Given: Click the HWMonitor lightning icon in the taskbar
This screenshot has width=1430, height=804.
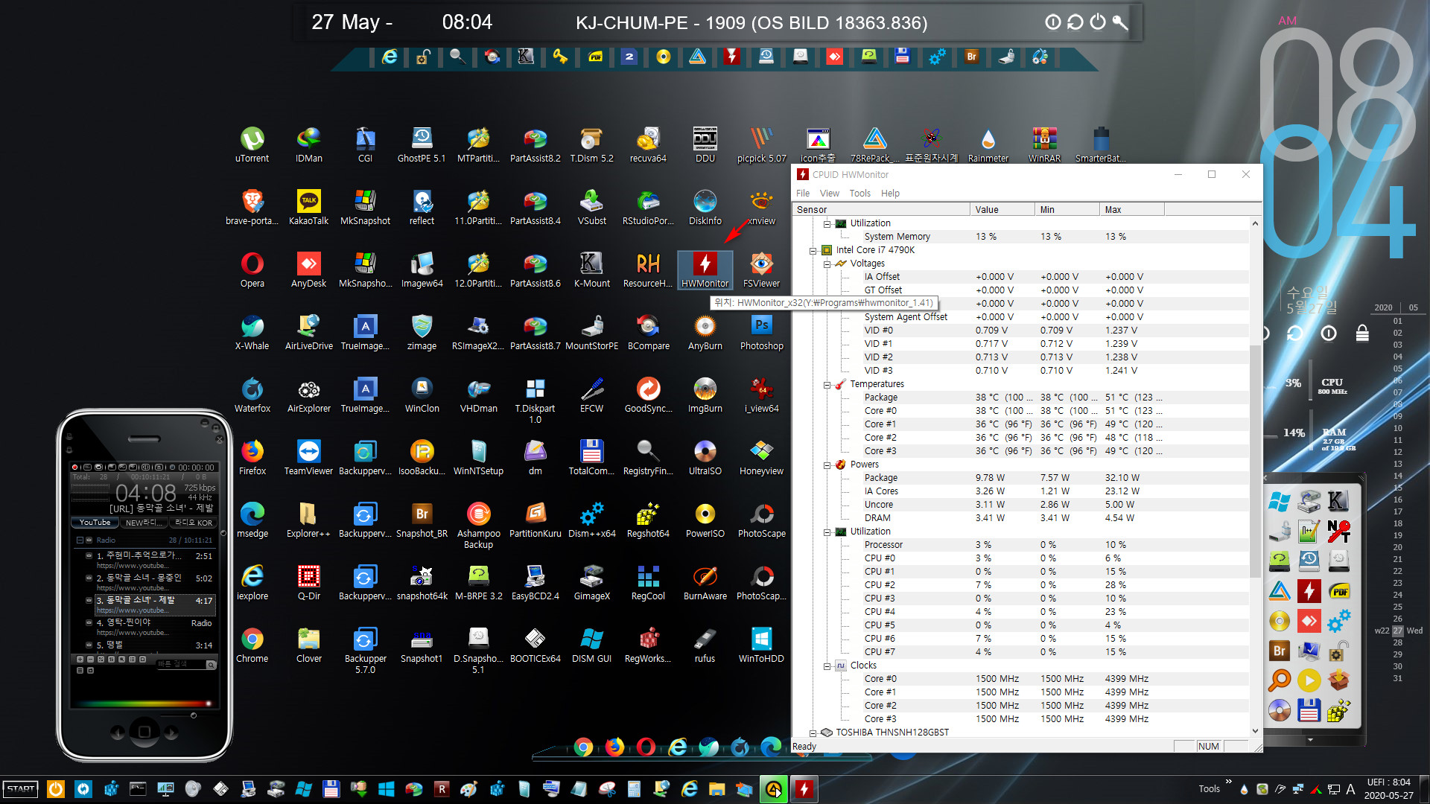Looking at the screenshot, I should point(804,789).
